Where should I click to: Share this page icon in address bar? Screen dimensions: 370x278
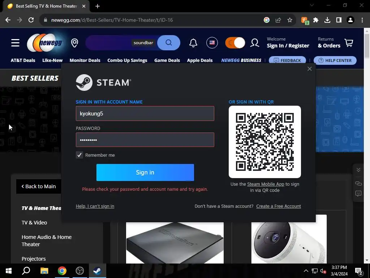[278, 20]
